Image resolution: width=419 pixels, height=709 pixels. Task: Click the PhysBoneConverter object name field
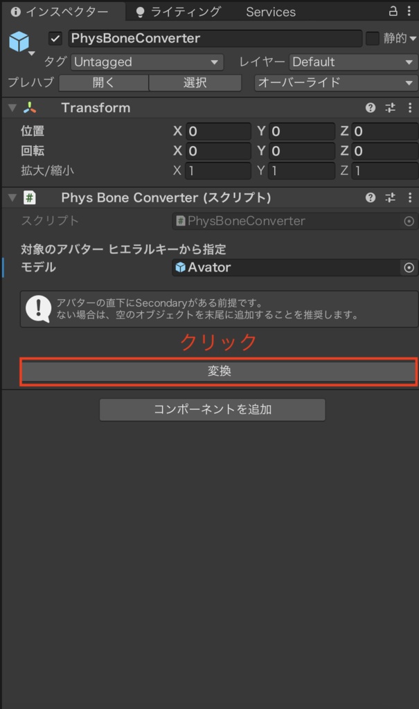click(215, 39)
